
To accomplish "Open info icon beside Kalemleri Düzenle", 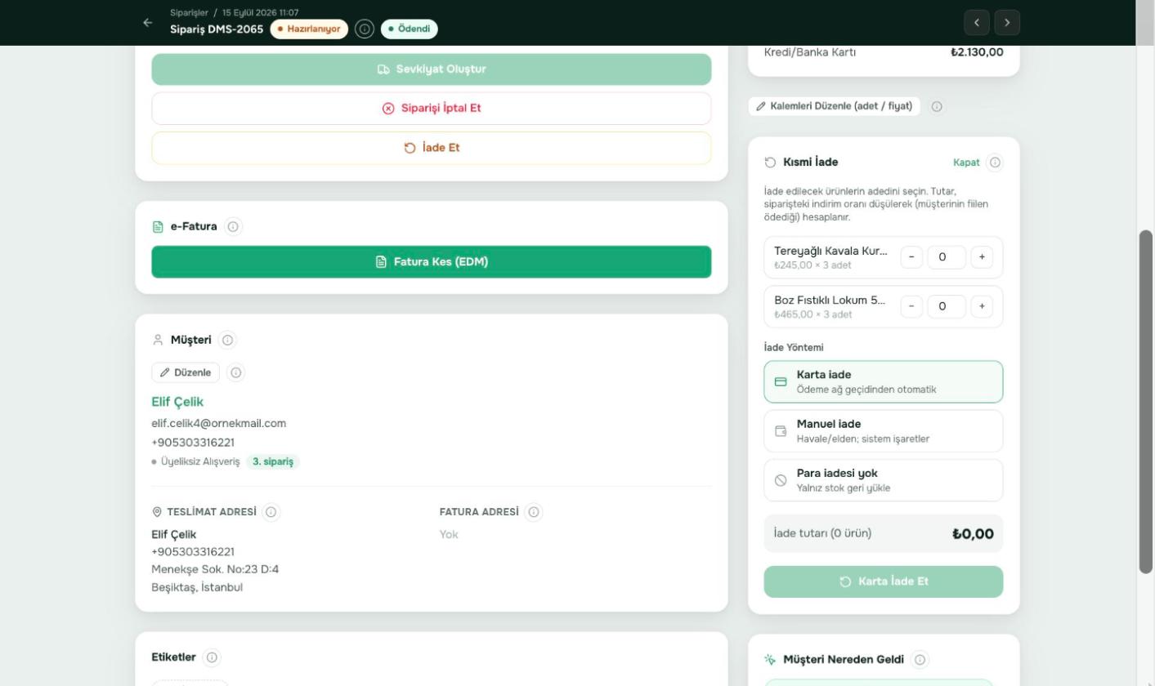I will 938,107.
